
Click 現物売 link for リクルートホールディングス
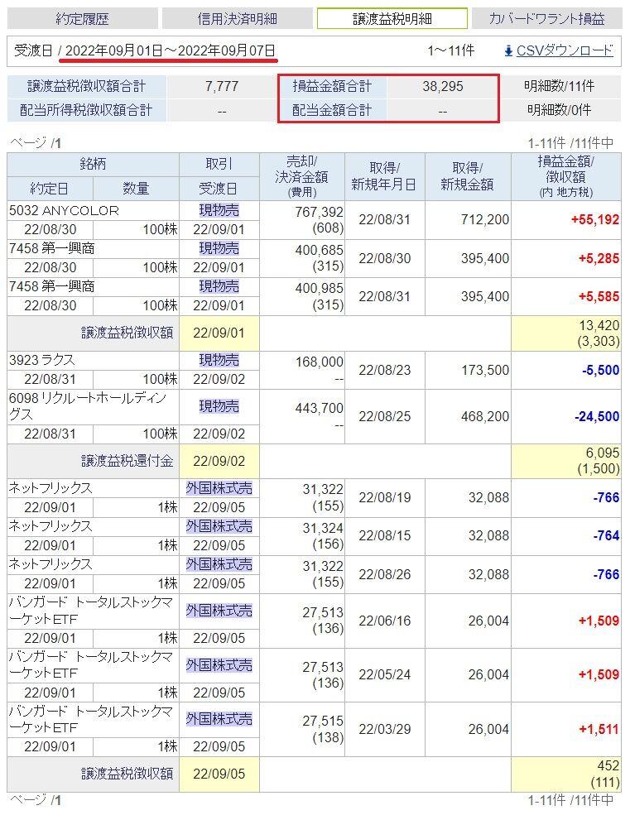[x=219, y=406]
